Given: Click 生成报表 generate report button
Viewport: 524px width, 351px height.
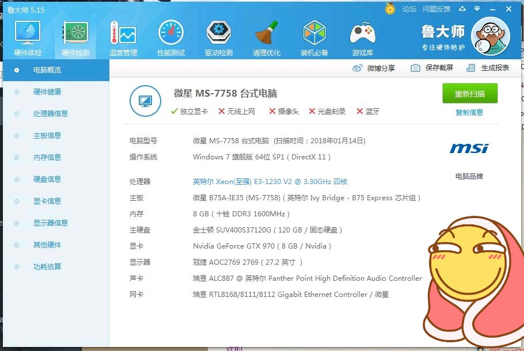Looking at the screenshot, I should coord(488,68).
